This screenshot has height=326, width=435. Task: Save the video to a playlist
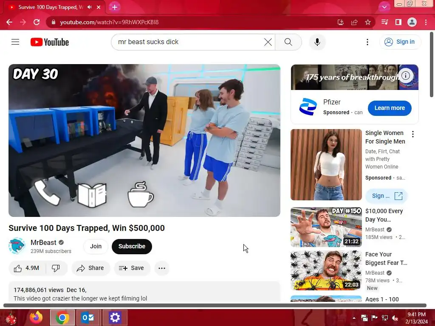tap(132, 268)
